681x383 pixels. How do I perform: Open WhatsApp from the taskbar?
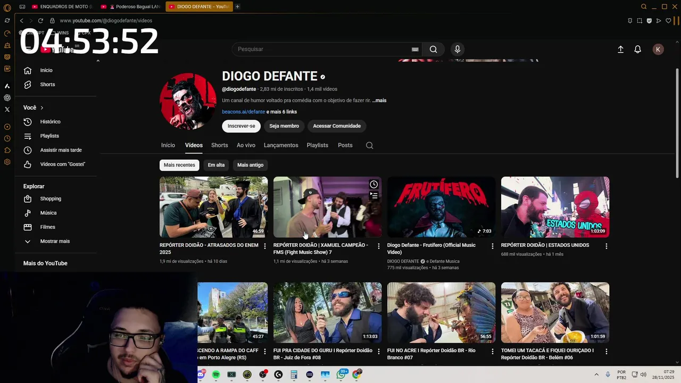341,374
